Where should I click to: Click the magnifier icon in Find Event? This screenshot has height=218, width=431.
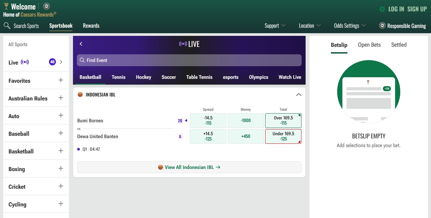[82, 60]
